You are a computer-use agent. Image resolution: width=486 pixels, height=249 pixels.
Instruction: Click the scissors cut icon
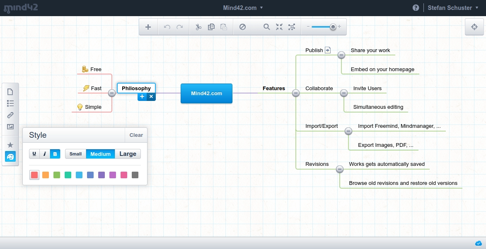198,27
